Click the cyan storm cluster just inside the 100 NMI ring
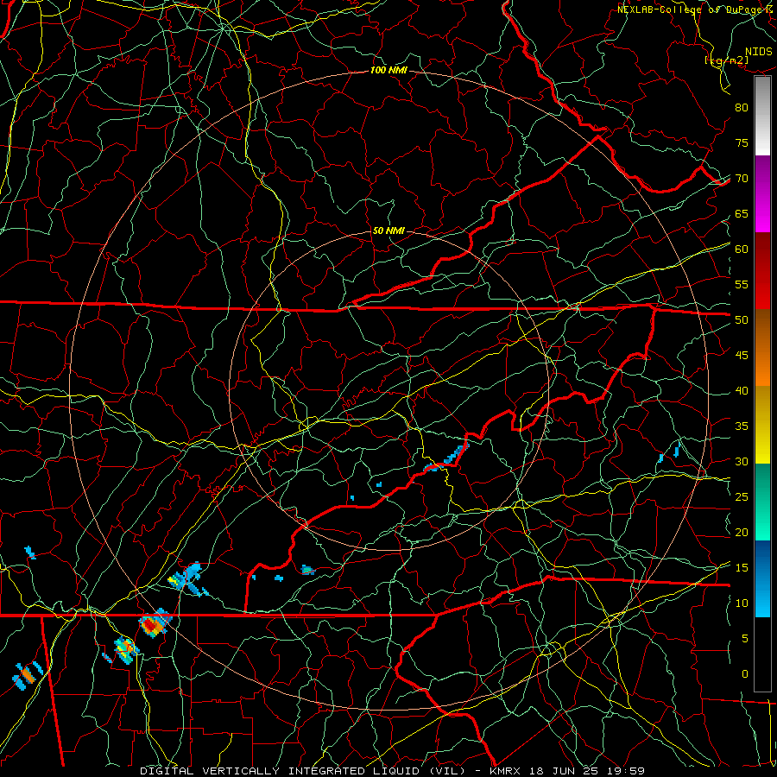Screen dimensions: 777x777 187,578
